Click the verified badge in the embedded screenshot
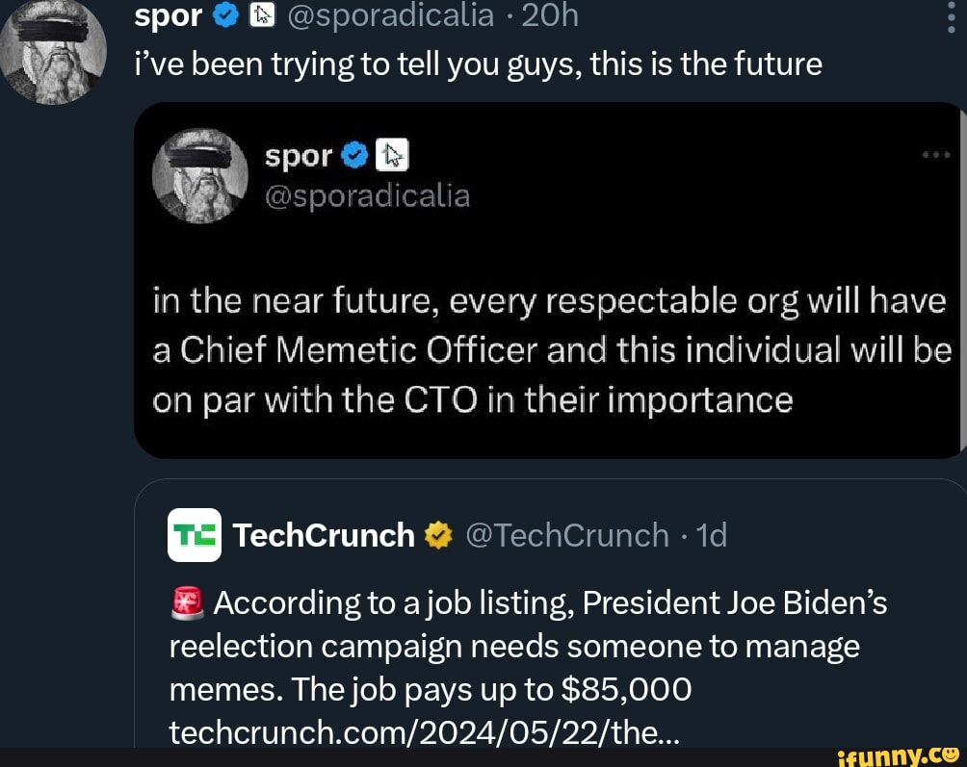 [353, 154]
